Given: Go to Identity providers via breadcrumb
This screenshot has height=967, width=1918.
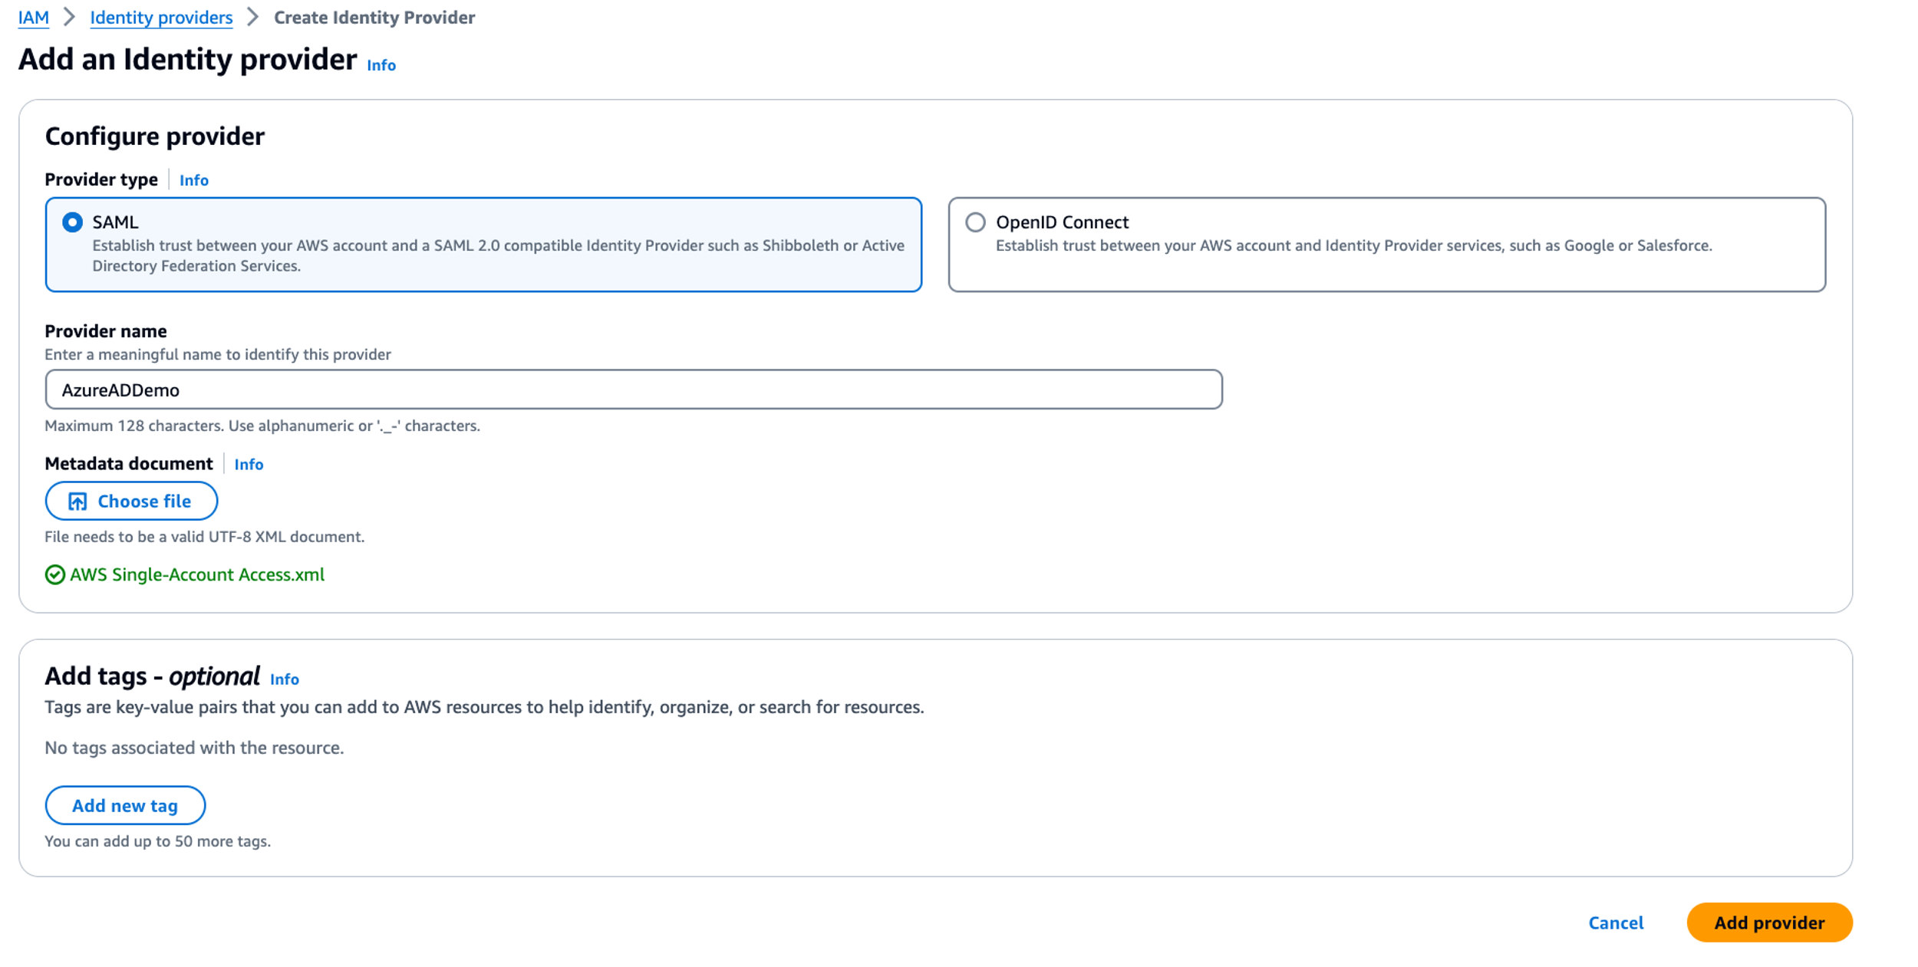Looking at the screenshot, I should (160, 17).
